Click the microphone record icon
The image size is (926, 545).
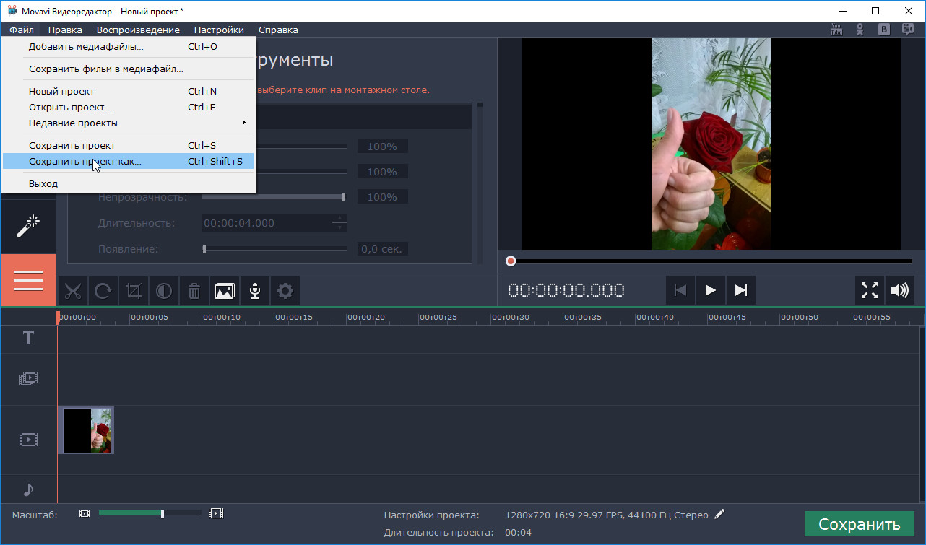(254, 291)
